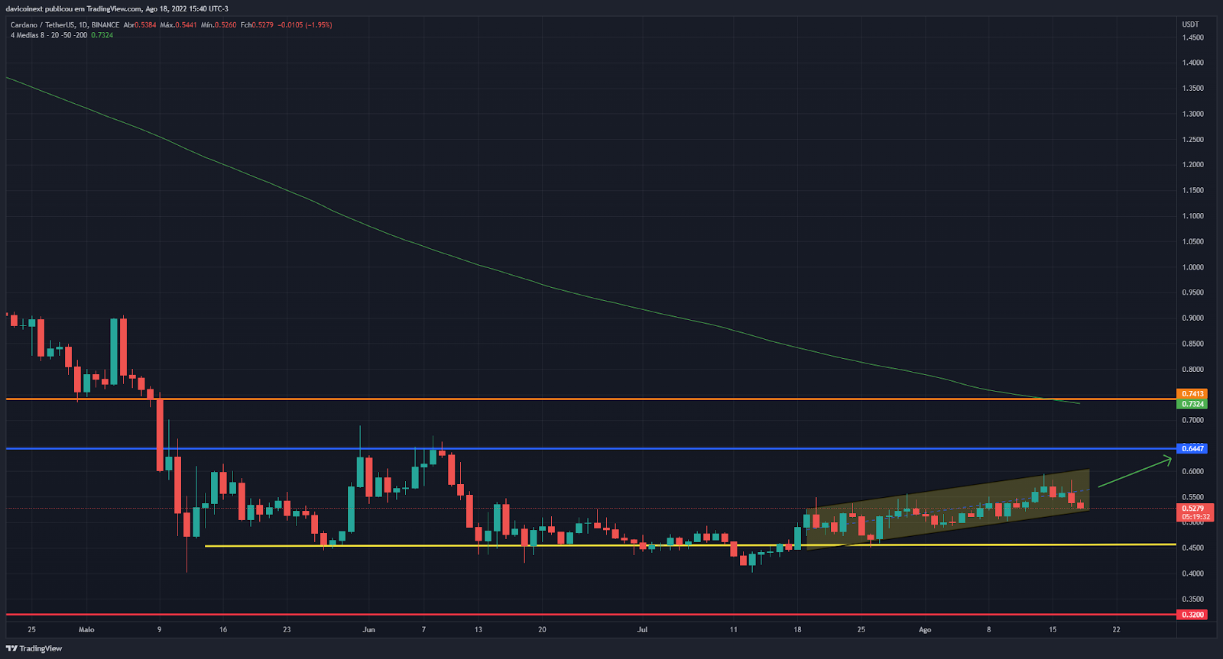Image resolution: width=1223 pixels, height=659 pixels.
Task: Click the published-by davicoinext header text
Action: [117, 9]
